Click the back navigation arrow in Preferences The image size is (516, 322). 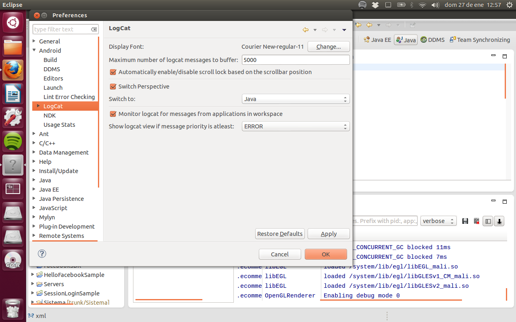click(x=306, y=30)
